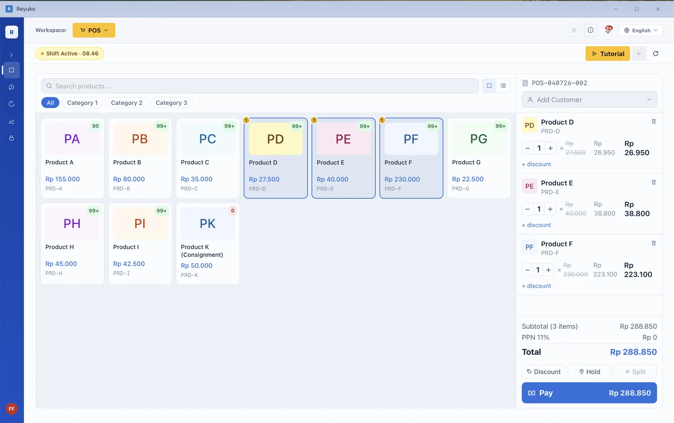
Task: Add Product C card to cart
Action: click(x=208, y=158)
